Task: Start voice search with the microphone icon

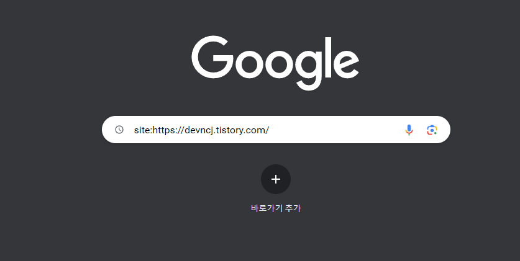Action: click(x=409, y=130)
